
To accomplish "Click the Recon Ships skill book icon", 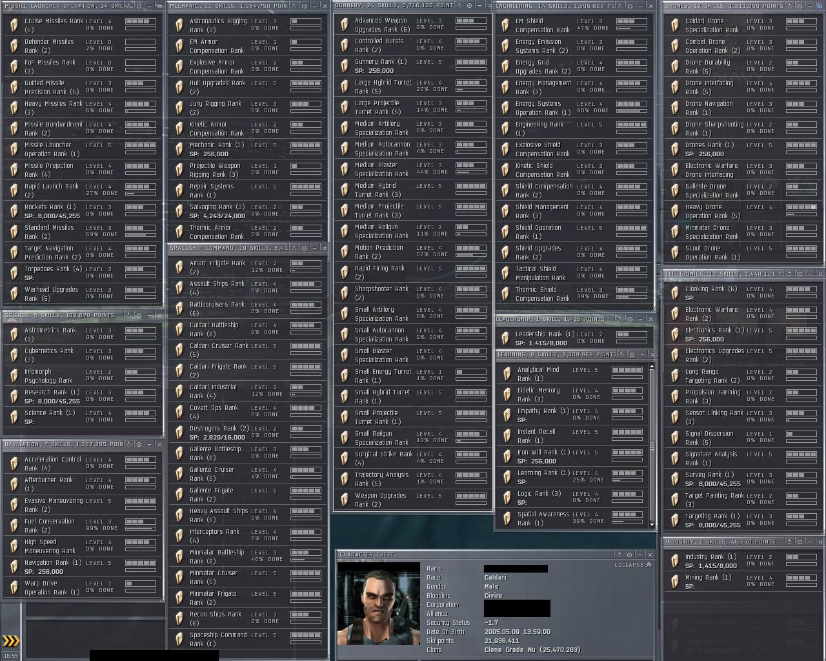I will point(179,618).
